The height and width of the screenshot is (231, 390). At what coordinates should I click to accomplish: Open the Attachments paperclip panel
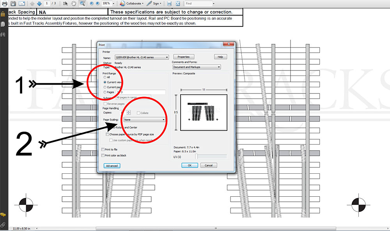3,225
